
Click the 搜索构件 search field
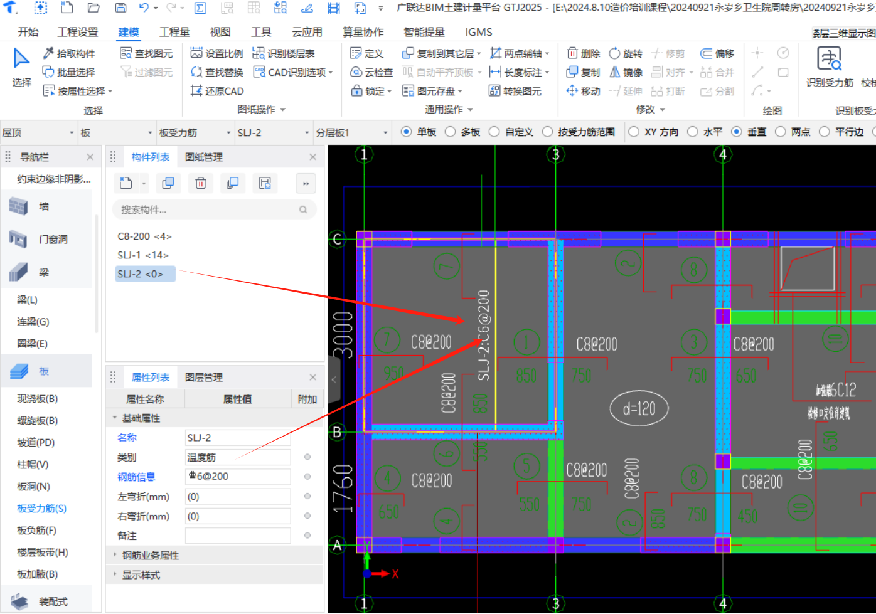click(x=214, y=209)
